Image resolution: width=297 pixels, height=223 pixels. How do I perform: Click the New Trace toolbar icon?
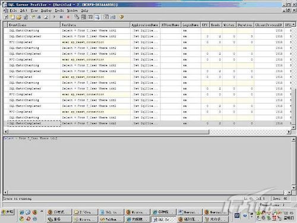pyautogui.click(x=6, y=17)
